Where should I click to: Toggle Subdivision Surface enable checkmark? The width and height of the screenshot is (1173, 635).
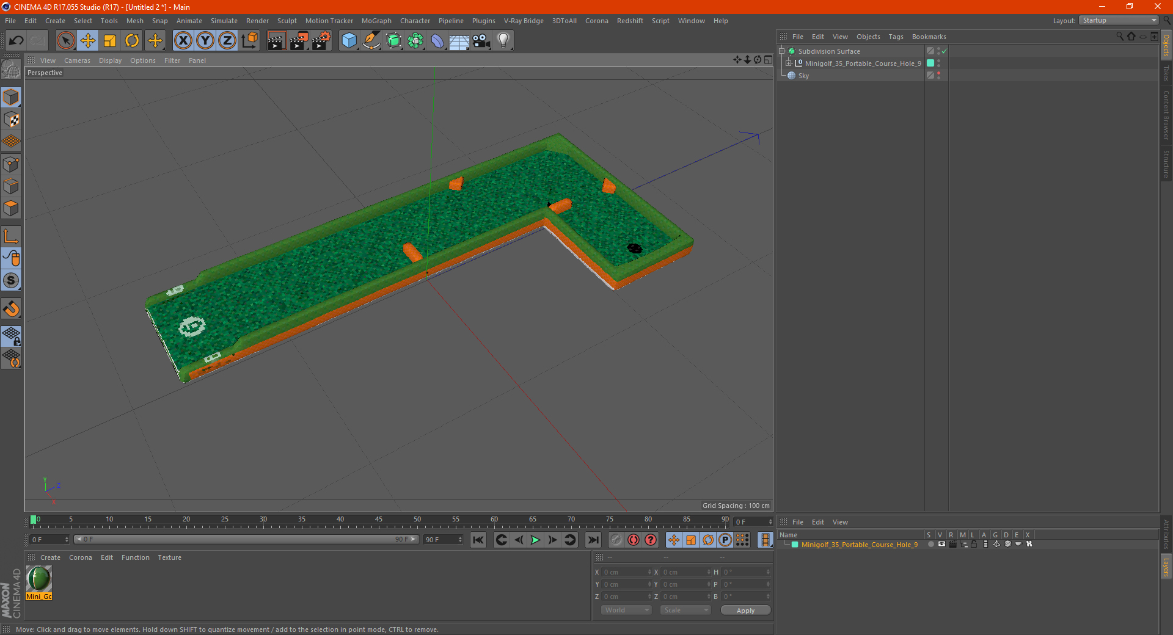944,51
